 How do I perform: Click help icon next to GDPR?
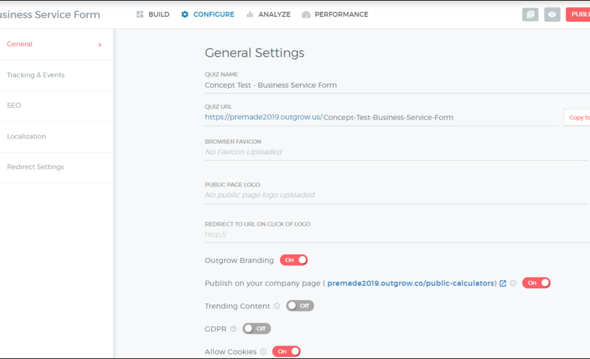(x=233, y=329)
